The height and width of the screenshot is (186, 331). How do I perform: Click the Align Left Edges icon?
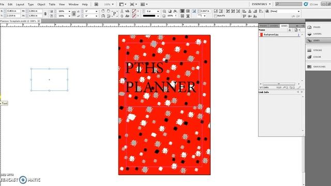point(245,11)
